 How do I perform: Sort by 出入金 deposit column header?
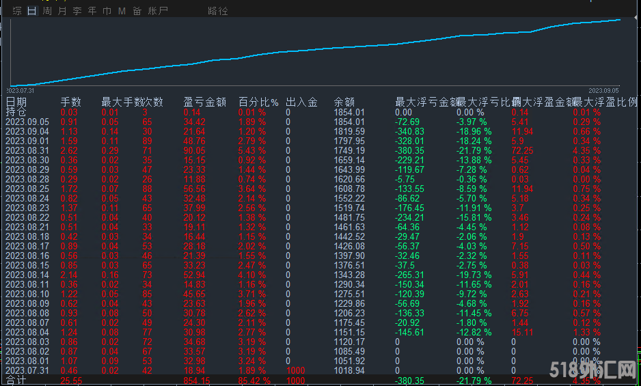point(301,102)
